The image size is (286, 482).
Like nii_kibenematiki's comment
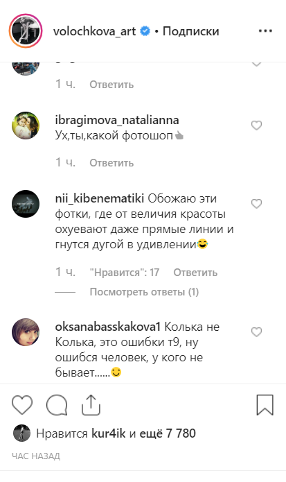click(x=256, y=204)
